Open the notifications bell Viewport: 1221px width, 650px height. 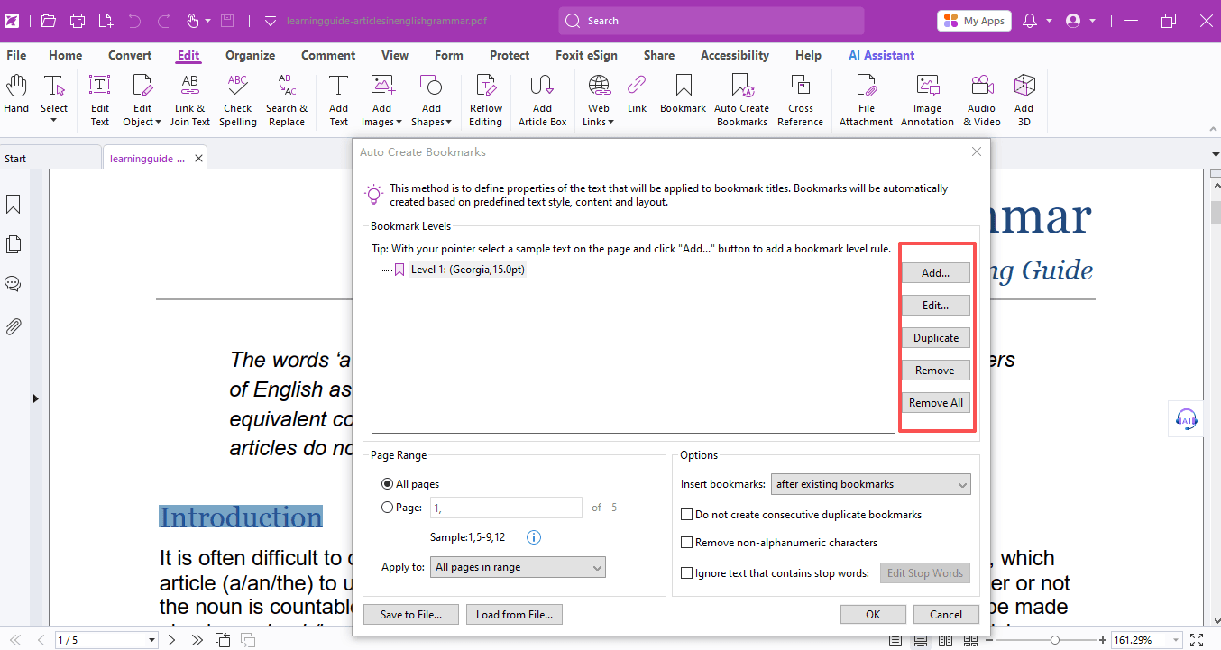point(1030,20)
